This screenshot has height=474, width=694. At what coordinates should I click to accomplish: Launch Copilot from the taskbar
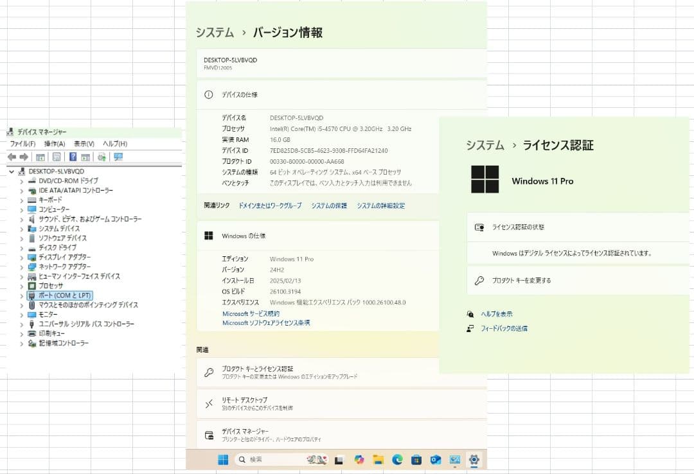point(359,459)
